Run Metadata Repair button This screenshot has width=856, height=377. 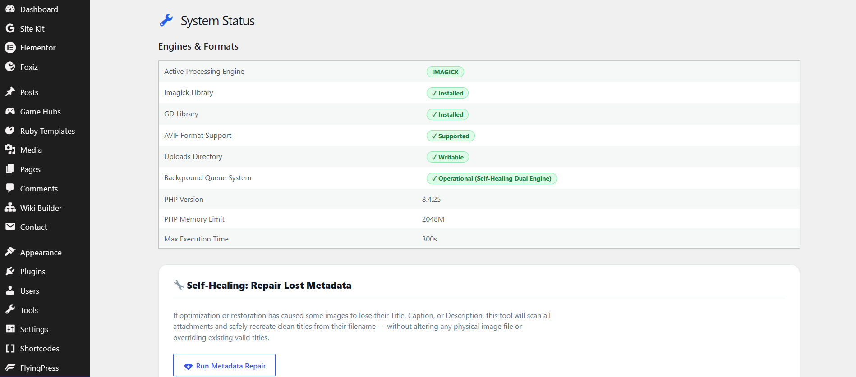click(224, 365)
